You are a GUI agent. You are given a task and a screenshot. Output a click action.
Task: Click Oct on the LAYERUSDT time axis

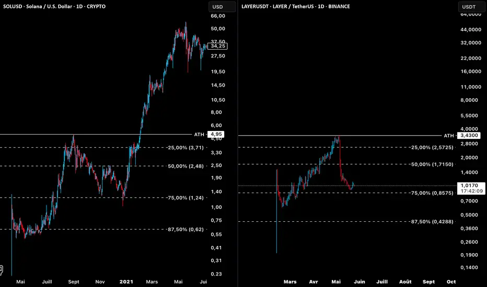(451, 282)
